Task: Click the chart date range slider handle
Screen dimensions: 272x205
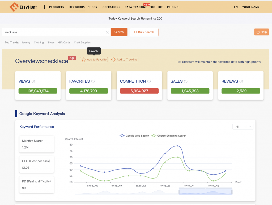Action: (179, 192)
